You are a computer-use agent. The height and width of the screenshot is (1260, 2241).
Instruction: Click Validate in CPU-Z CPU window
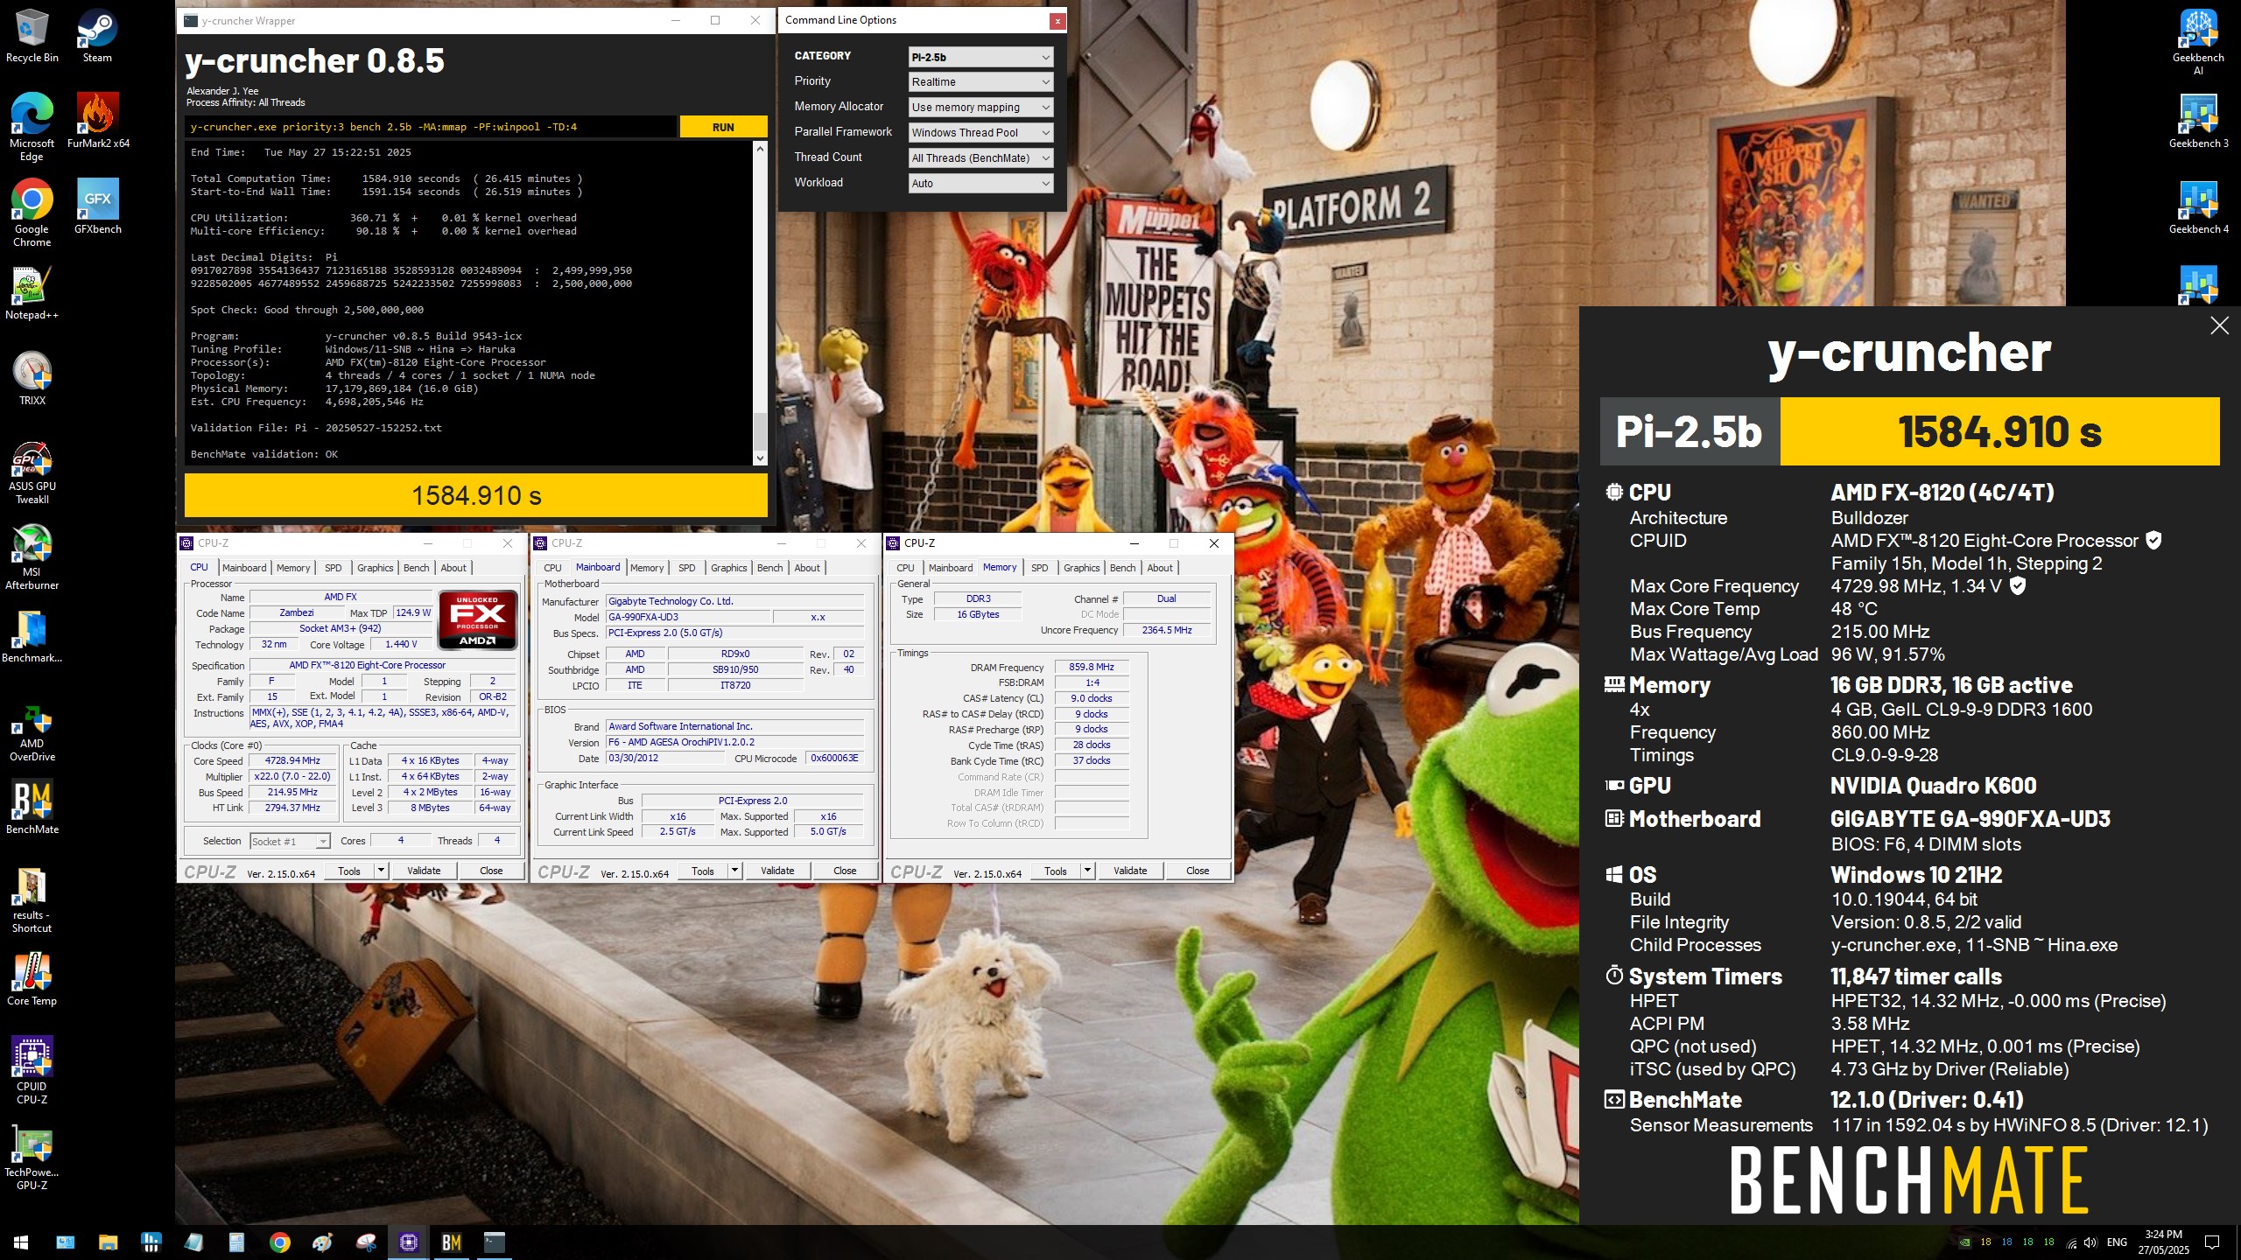424,871
